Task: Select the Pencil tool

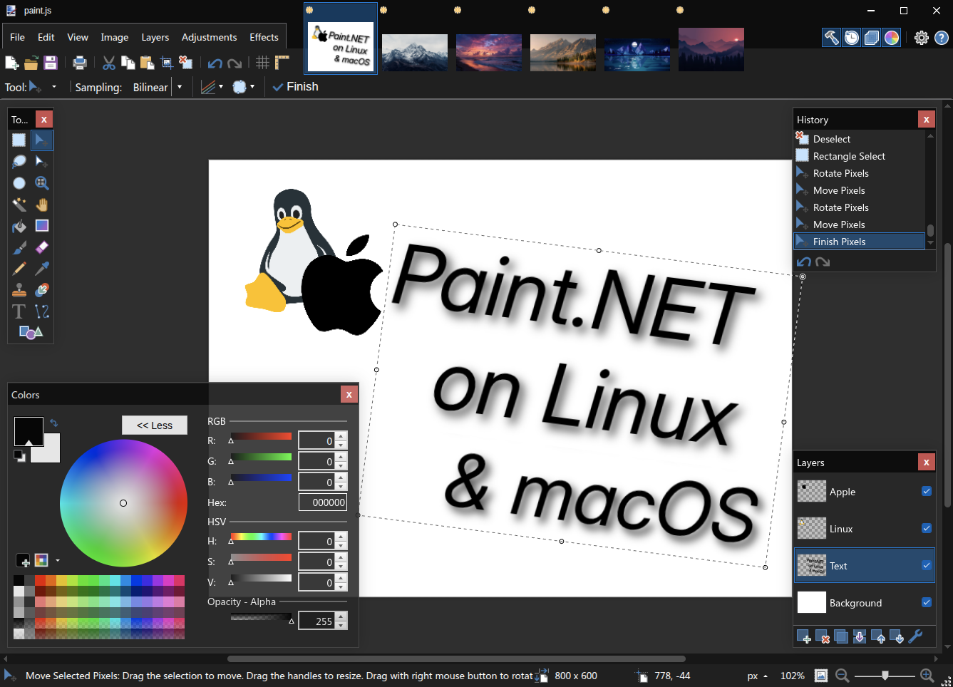Action: click(19, 269)
